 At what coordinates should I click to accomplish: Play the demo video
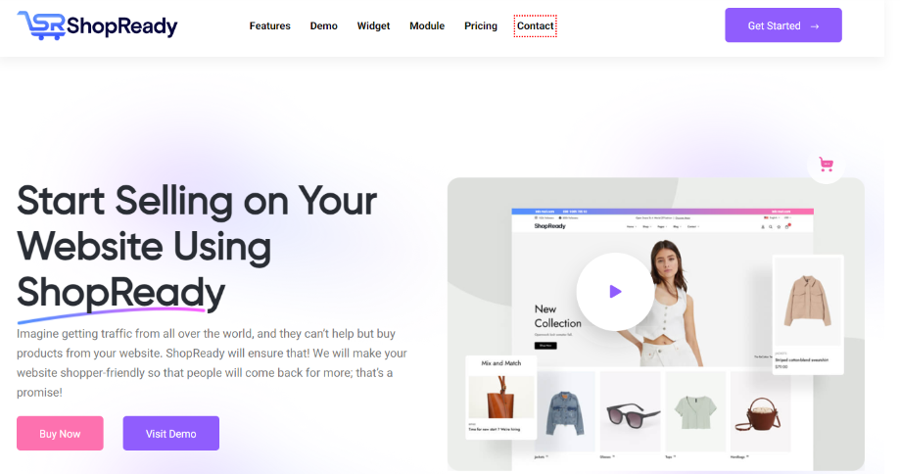(615, 292)
